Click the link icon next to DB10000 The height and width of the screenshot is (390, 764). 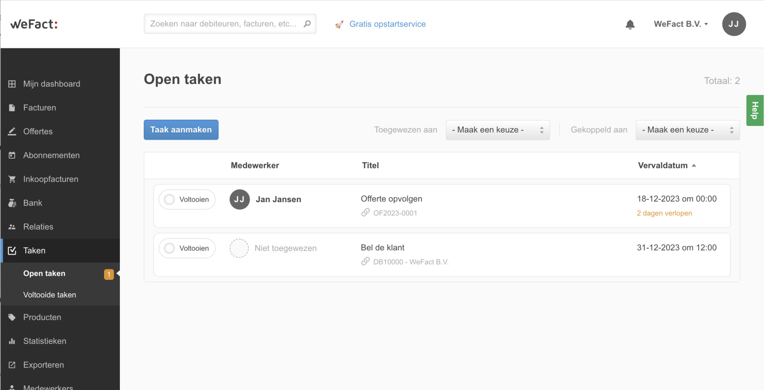click(x=365, y=261)
